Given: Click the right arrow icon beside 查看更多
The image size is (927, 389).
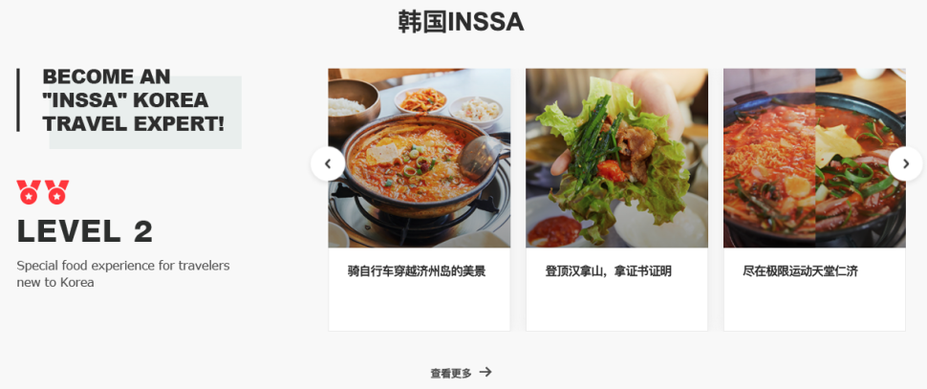Looking at the screenshot, I should pos(485,372).
